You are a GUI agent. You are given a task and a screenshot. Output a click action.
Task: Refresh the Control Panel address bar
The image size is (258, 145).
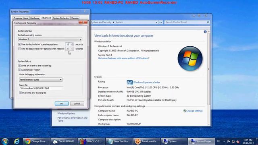click(160, 22)
